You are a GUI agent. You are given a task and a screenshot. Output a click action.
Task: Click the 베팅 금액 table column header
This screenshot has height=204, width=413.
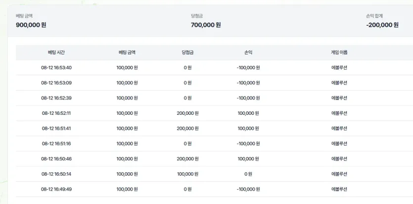pyautogui.click(x=127, y=52)
